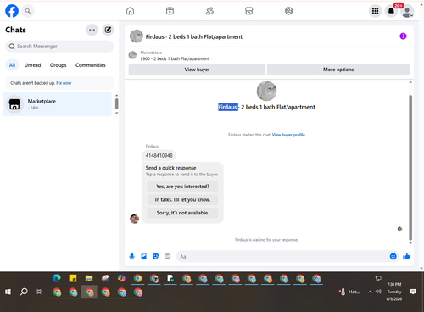424x312 pixels.
Task: Open Sticky Notes from taskbar
Action: pyautogui.click(x=73, y=278)
